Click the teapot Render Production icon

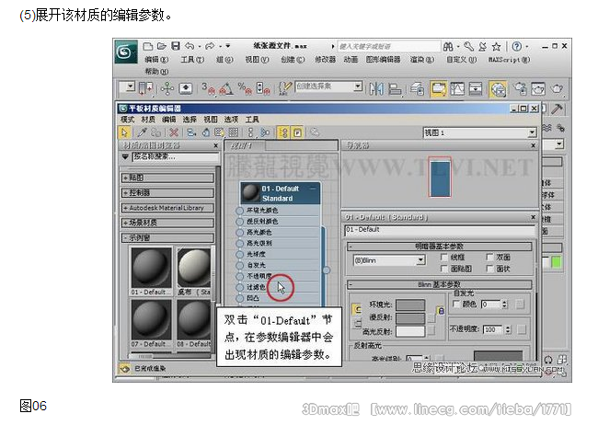pos(558,89)
